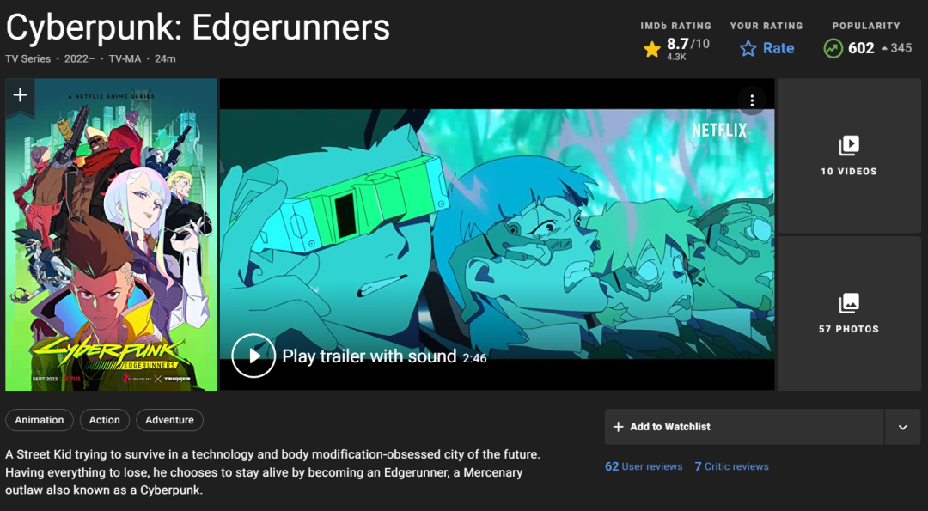Screen dimensions: 928x511
Task: Click the plus icon in Add to Watchlist
Action: [x=618, y=427]
